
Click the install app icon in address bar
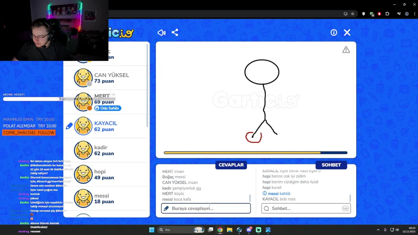click(x=346, y=14)
